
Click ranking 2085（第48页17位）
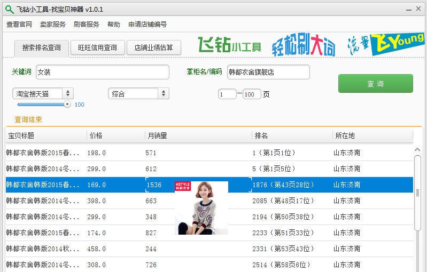pos(283,201)
